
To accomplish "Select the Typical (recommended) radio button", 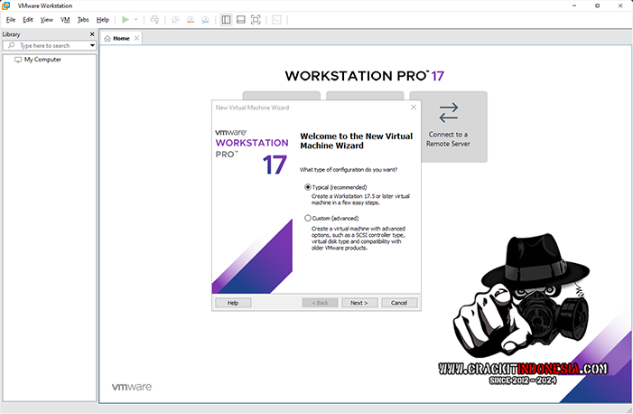I will click(308, 187).
